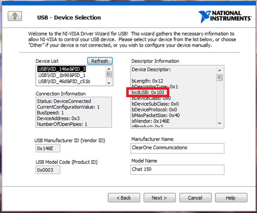Click Device List scroll down arrow
The width and height of the screenshot is (257, 213).
(109, 83)
